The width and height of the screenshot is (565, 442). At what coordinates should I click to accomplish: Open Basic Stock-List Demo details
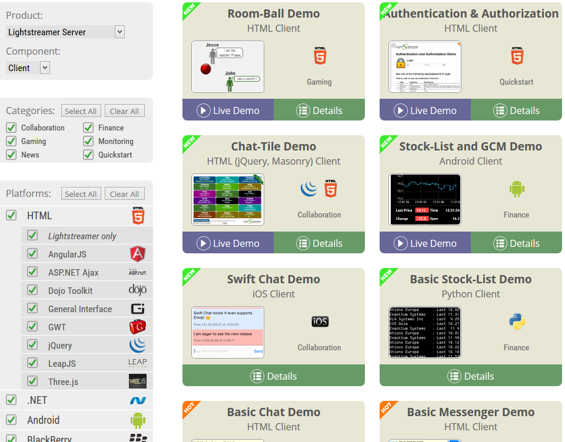(x=471, y=376)
